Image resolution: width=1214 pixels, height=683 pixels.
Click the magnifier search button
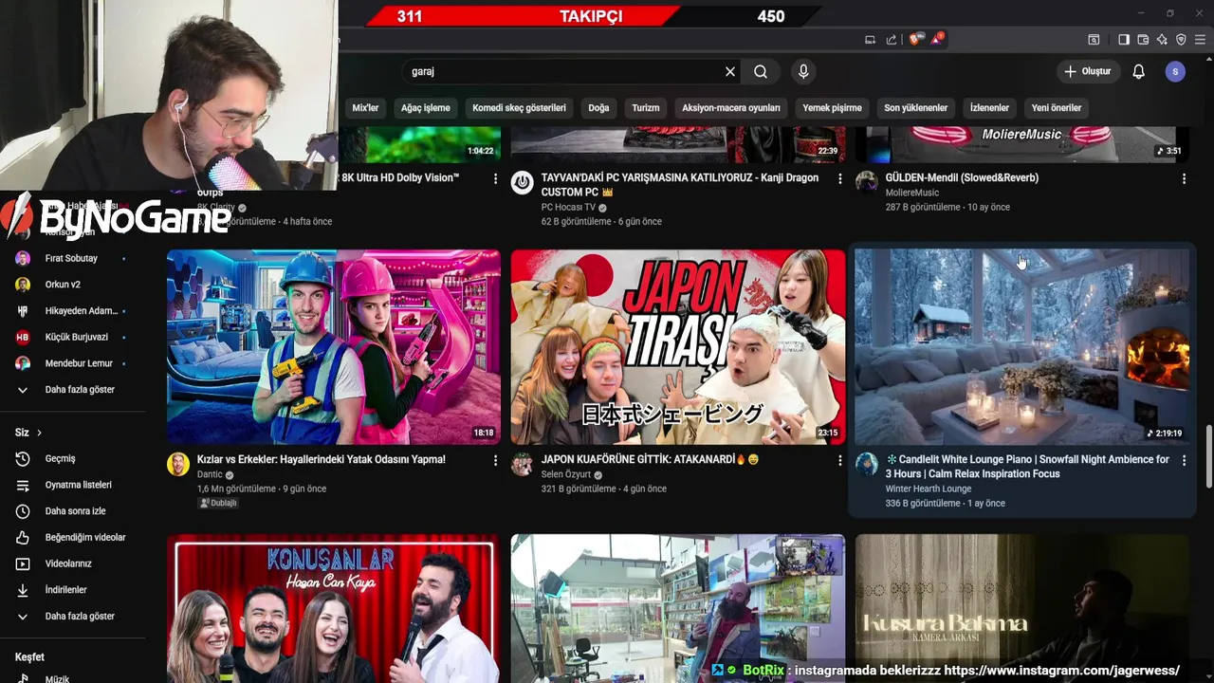click(761, 71)
